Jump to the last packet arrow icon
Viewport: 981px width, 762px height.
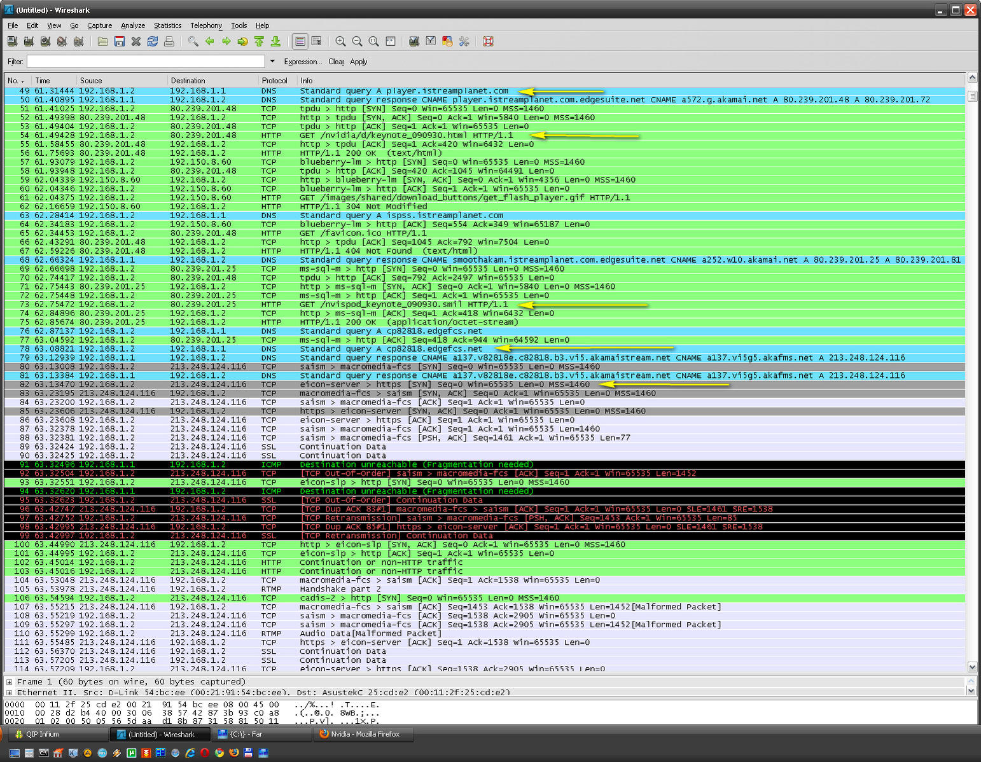(275, 41)
